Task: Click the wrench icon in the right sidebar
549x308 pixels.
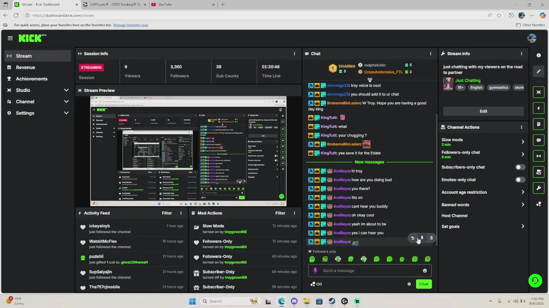Action: pyautogui.click(x=539, y=188)
